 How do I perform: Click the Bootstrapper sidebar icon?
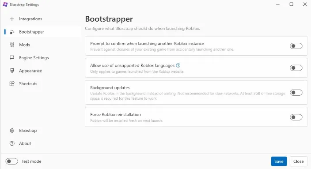coord(12,32)
